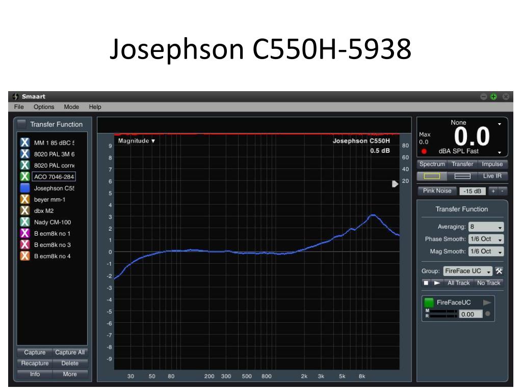Select the beyer mm-1 trace name
522x391 pixels.
[49, 200]
